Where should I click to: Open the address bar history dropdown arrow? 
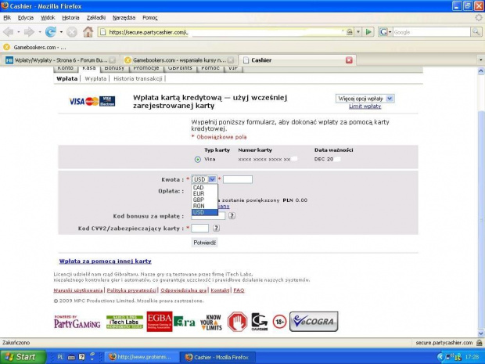coord(358,32)
